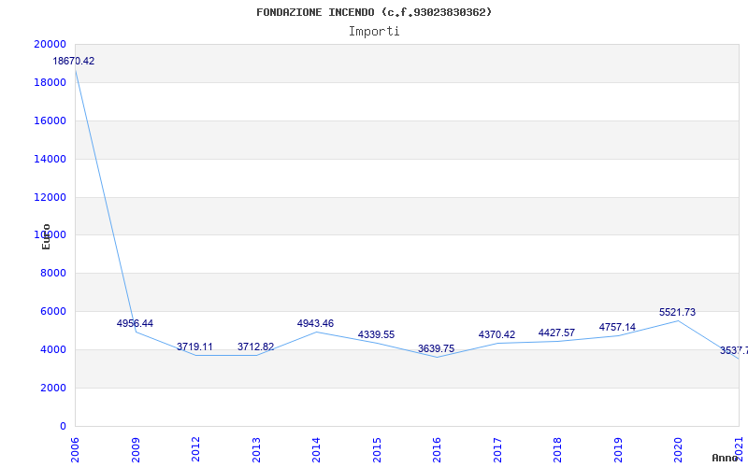Click the 3719.11 value label
Image resolution: width=748 pixels, height=467 pixels.
point(194,347)
